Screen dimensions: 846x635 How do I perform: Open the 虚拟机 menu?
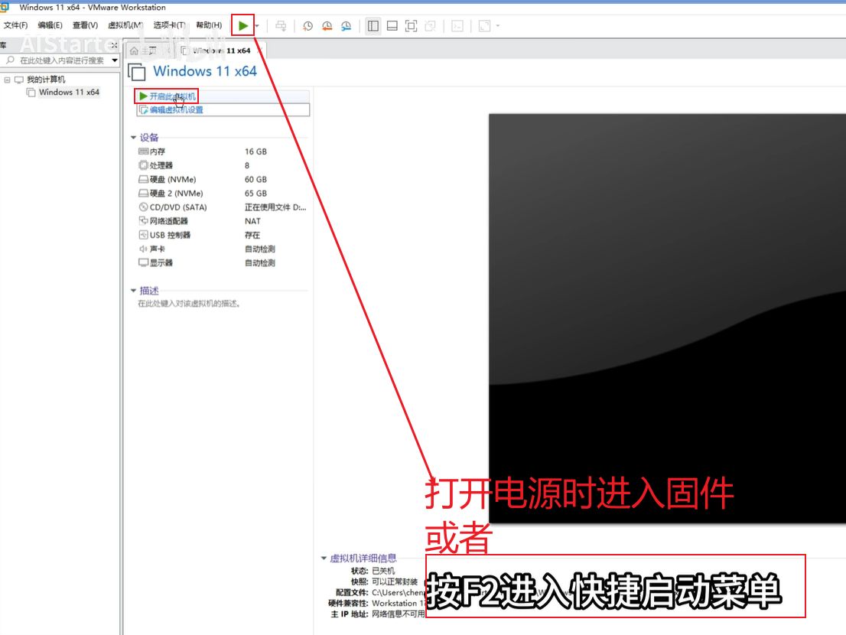125,26
